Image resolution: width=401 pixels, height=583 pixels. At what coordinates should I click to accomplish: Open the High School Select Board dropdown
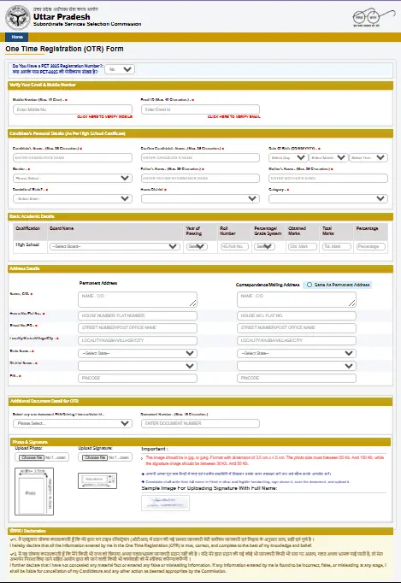pos(115,246)
